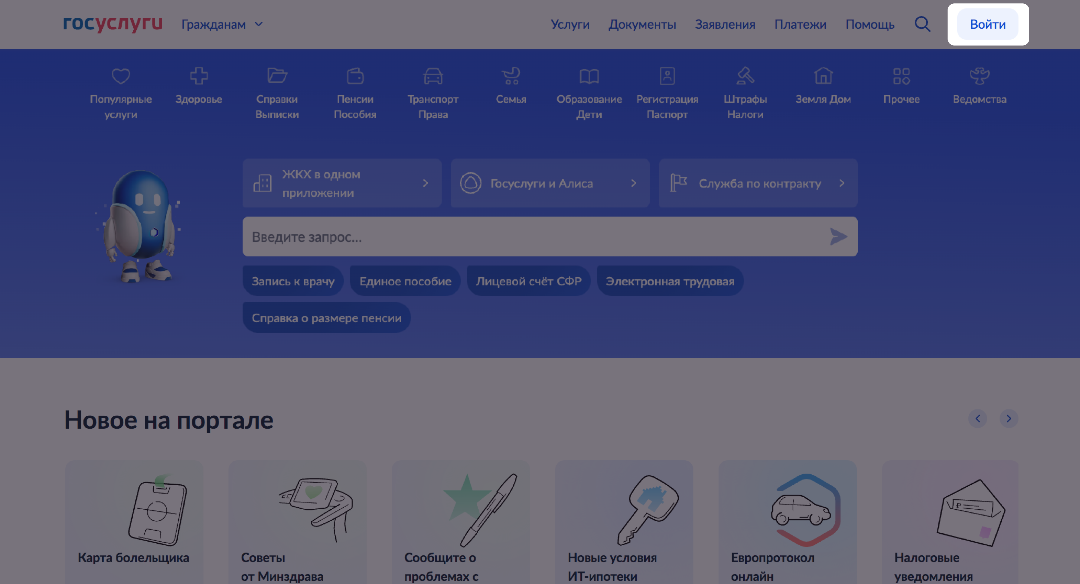Open the Гражданам dropdown

(x=222, y=24)
